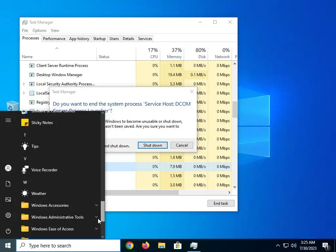Click the process list scroll down arrow

pyautogui.click(x=235, y=187)
